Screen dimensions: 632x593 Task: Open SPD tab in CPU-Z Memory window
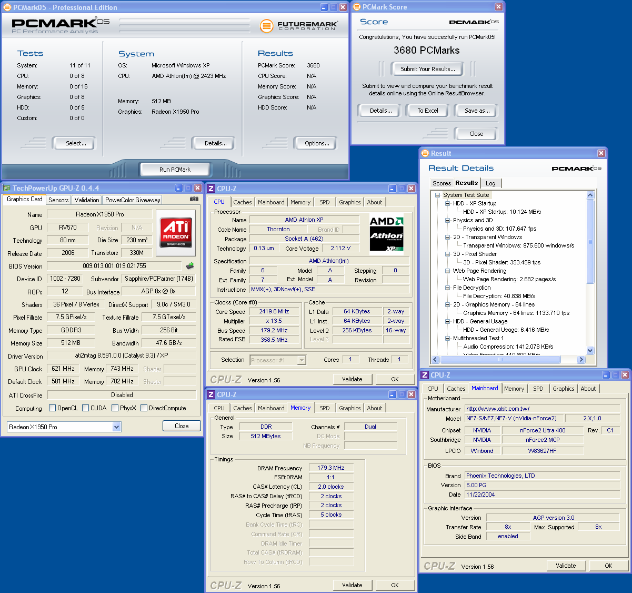pos(325,408)
